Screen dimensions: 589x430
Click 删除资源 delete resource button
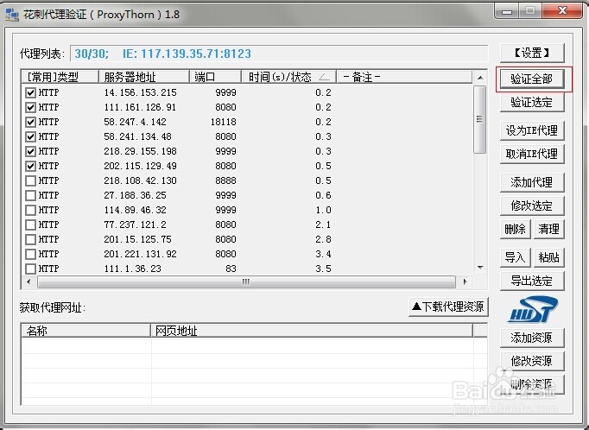click(x=532, y=384)
